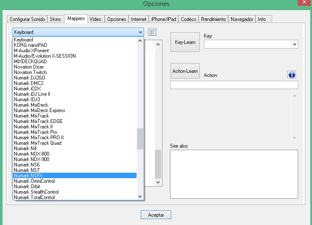Pick Novation Twitch mapper
The width and height of the screenshot is (312, 225).
[x=75, y=72]
